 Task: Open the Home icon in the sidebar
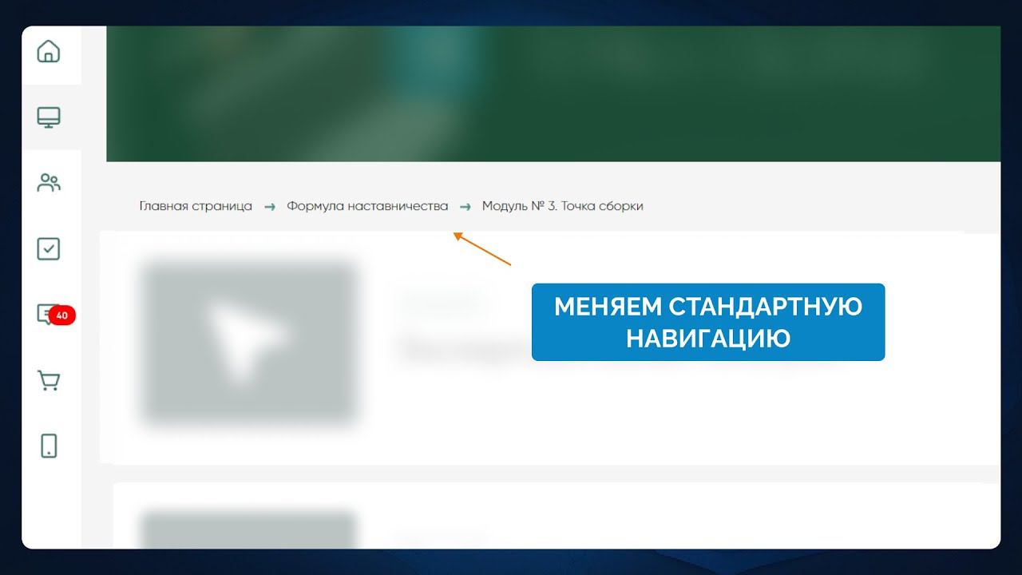pos(49,52)
